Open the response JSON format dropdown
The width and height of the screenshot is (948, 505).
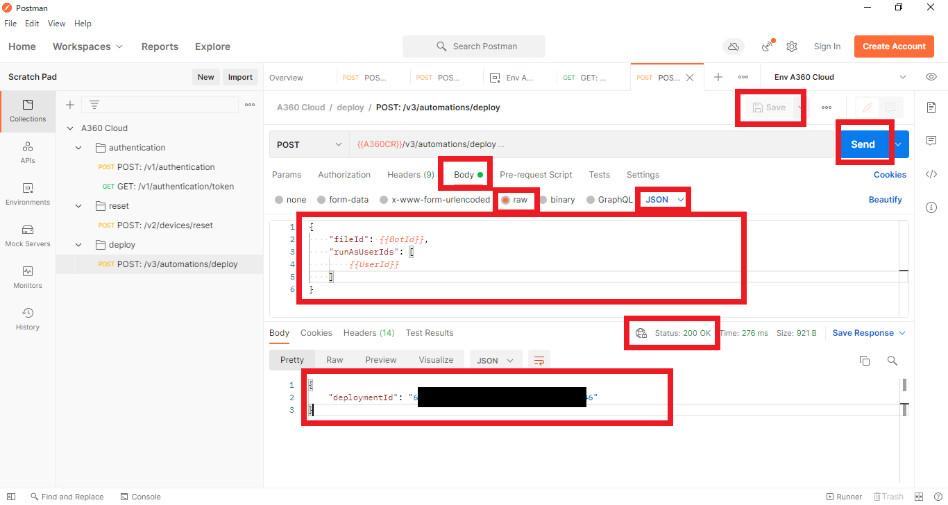click(x=496, y=360)
